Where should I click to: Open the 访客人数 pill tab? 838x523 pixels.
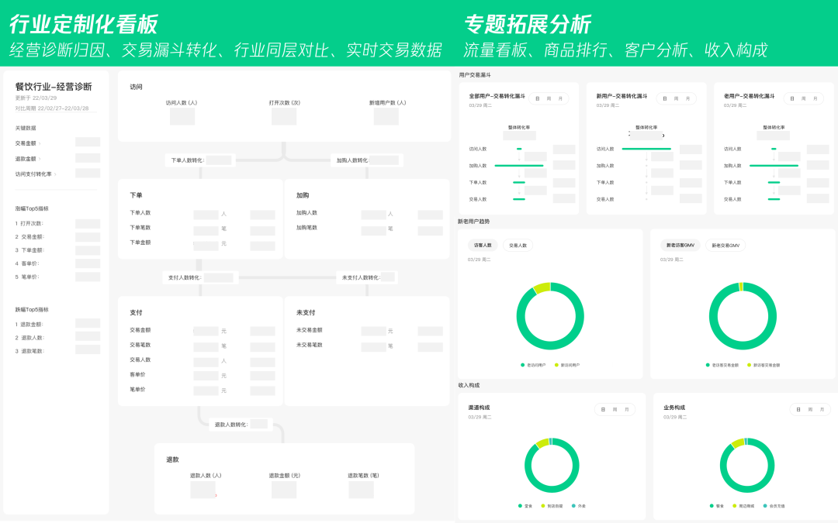click(483, 246)
